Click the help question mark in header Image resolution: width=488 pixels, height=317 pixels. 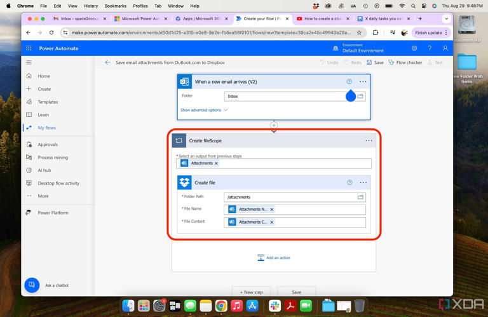(430, 48)
